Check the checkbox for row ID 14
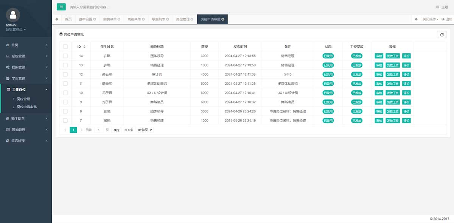The image size is (454, 223). coord(65,56)
